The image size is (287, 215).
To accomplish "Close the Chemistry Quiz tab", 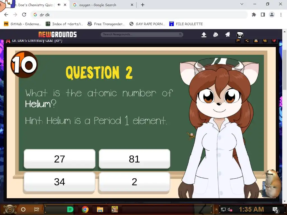I will (x=65, y=5).
